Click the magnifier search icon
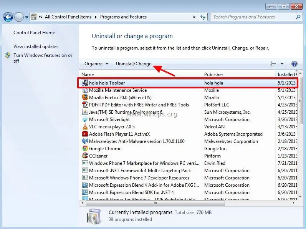Image resolution: width=306 pixels, height=229 pixels. pyautogui.click(x=298, y=17)
